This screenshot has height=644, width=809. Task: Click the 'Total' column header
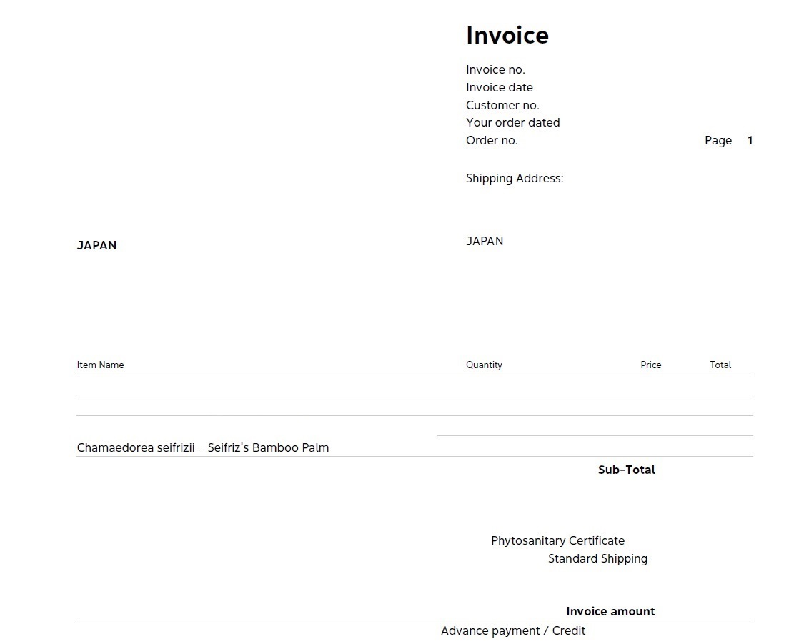[x=720, y=365]
